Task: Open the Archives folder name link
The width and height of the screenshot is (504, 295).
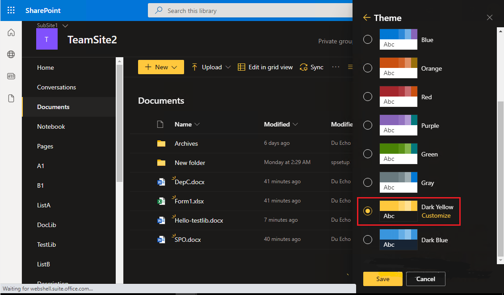Action: tap(186, 143)
